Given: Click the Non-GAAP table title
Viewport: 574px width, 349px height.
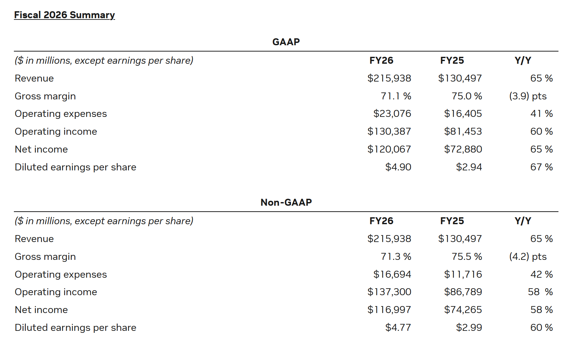Looking at the screenshot, I should pyautogui.click(x=286, y=202).
